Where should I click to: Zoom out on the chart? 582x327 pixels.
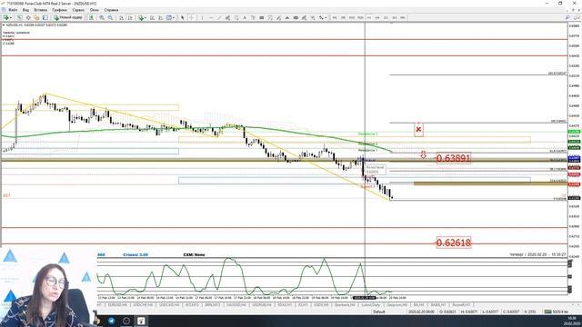click(110, 17)
